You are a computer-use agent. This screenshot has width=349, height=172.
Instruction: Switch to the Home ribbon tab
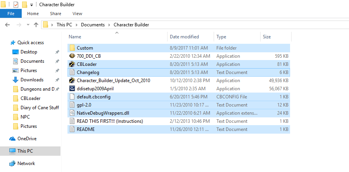point(33,14)
